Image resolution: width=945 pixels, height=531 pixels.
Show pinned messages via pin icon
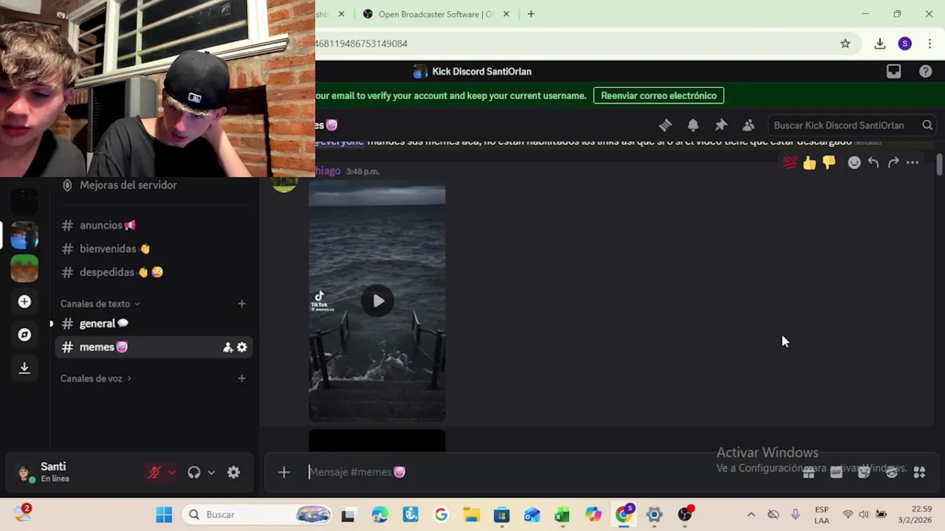[721, 125]
